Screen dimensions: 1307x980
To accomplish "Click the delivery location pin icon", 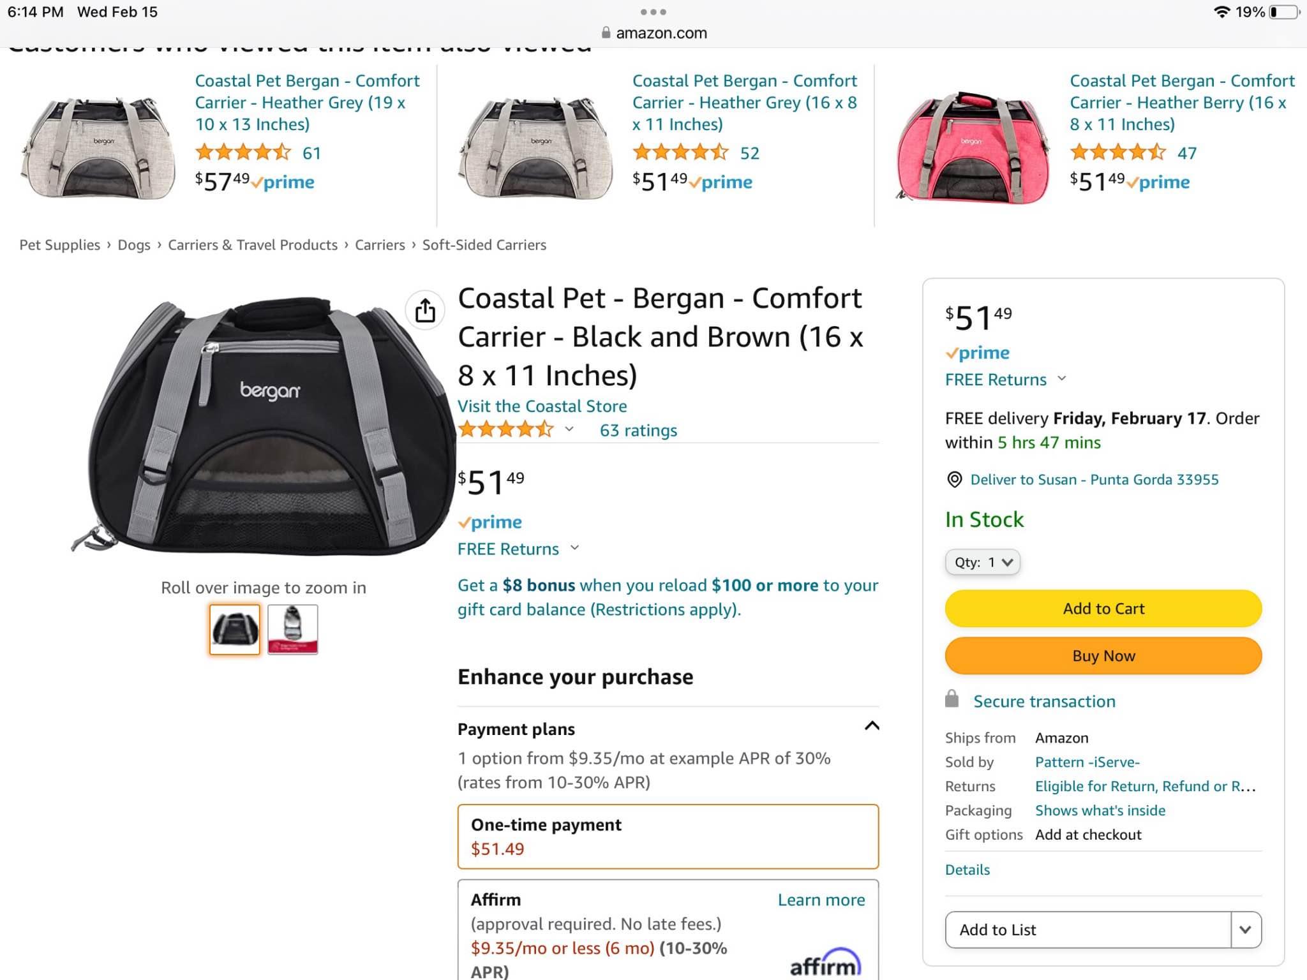I will pos(954,480).
